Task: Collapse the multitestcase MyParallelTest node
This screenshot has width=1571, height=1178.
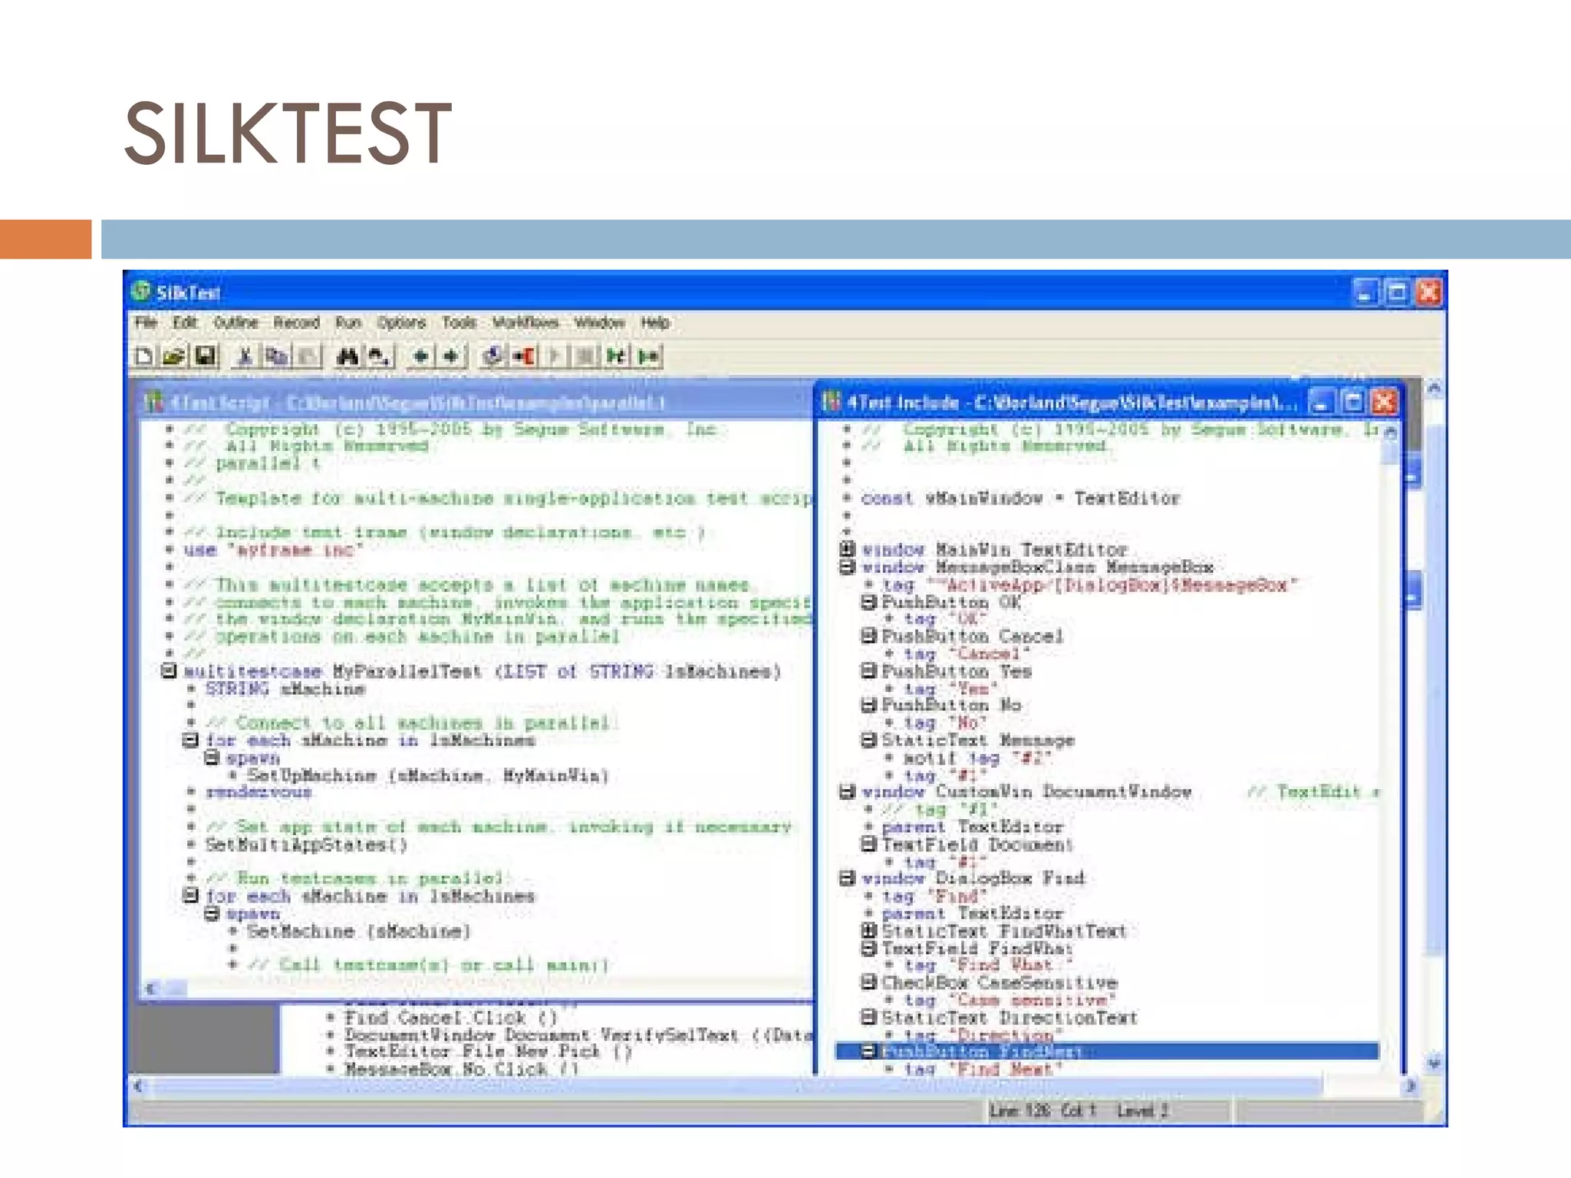Action: coord(169,671)
